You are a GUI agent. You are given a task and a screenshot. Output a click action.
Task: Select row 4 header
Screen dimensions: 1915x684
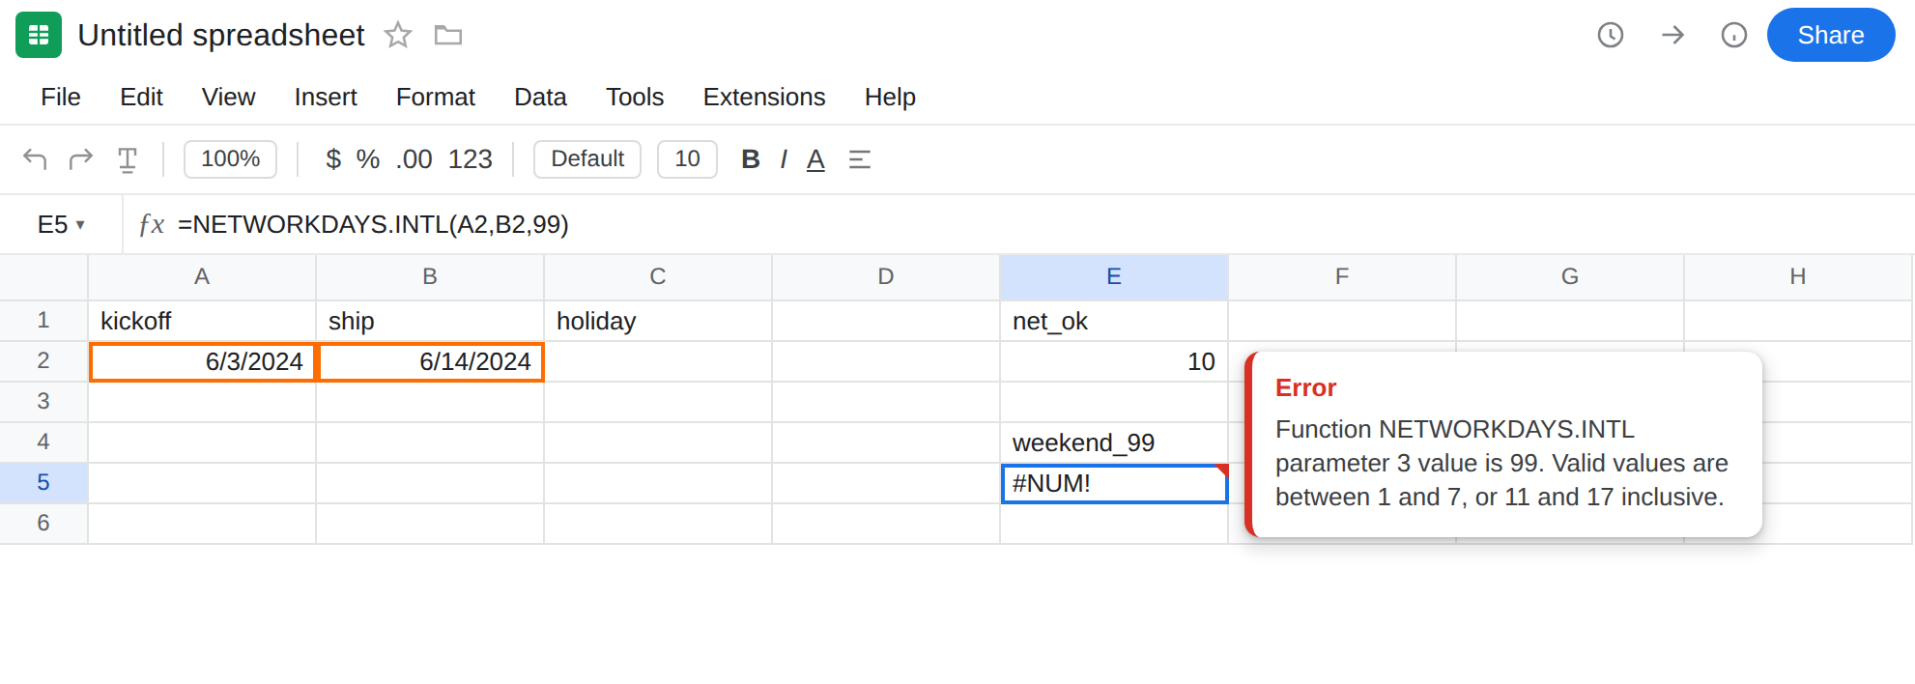tap(43, 442)
